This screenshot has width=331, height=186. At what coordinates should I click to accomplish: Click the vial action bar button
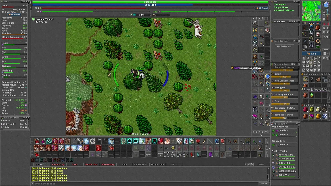[x=161, y=148]
